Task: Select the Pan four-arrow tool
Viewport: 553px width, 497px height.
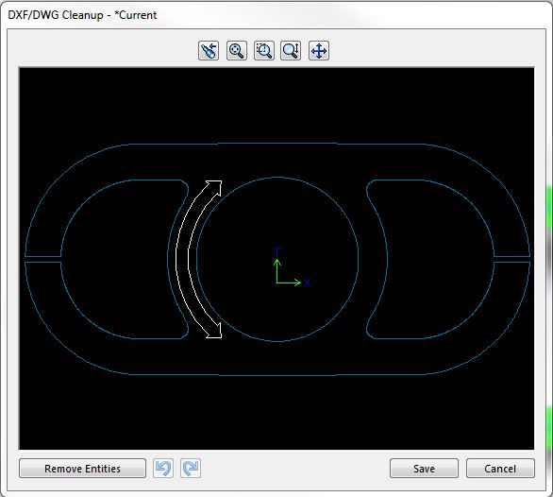Action: click(x=319, y=50)
